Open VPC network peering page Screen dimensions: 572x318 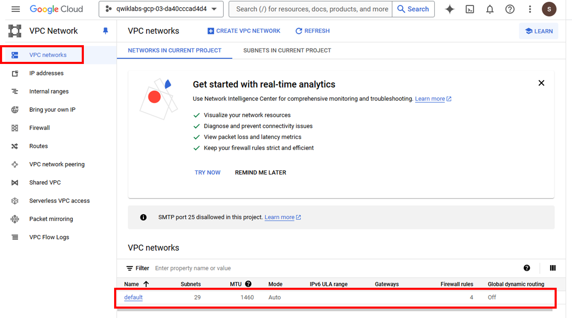(x=57, y=164)
